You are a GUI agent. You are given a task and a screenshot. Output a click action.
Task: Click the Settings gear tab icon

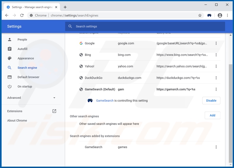(8, 7)
